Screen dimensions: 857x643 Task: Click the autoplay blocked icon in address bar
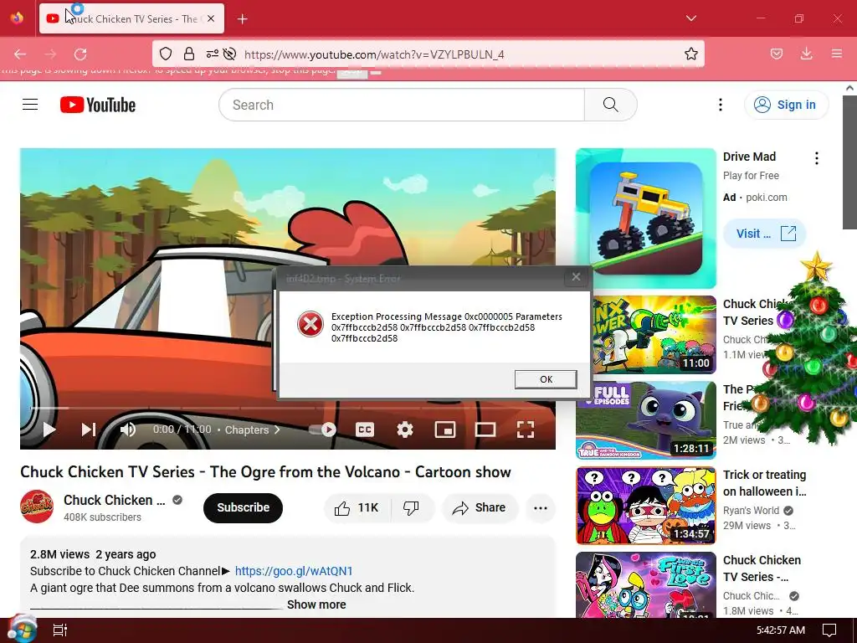tap(229, 54)
